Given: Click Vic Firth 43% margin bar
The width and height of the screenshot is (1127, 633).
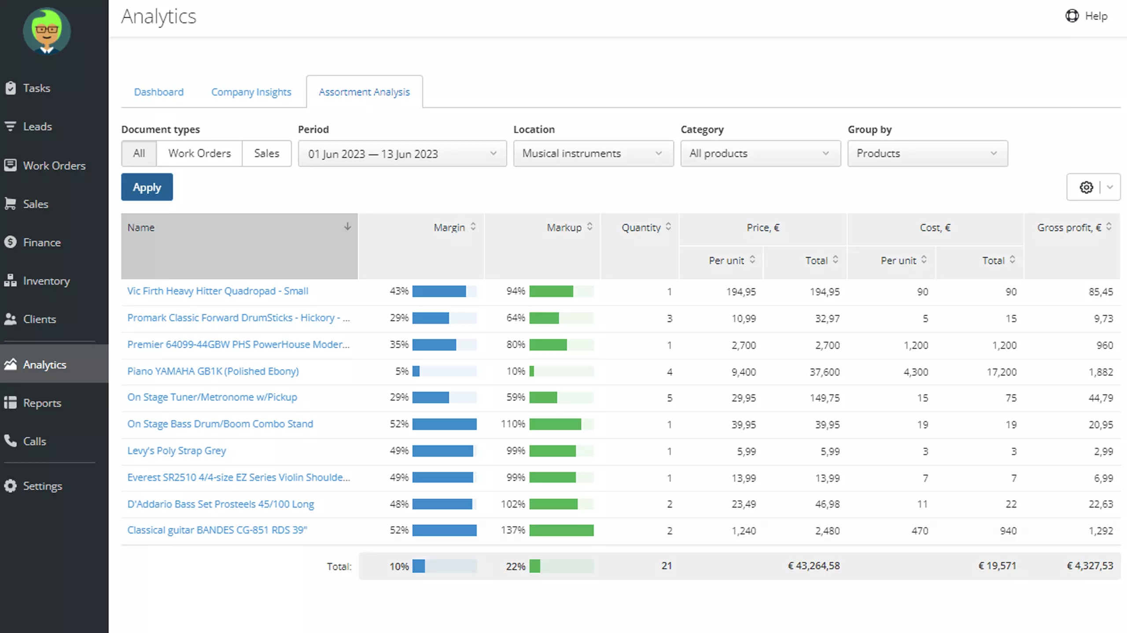Looking at the screenshot, I should (x=444, y=291).
